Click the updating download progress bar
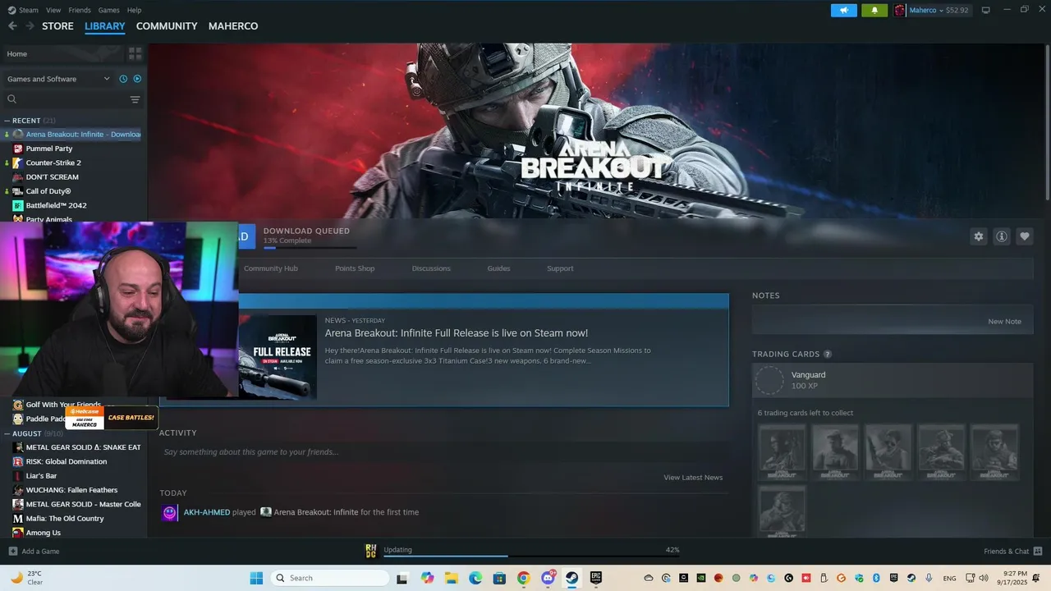This screenshot has height=591, width=1051. [531, 556]
